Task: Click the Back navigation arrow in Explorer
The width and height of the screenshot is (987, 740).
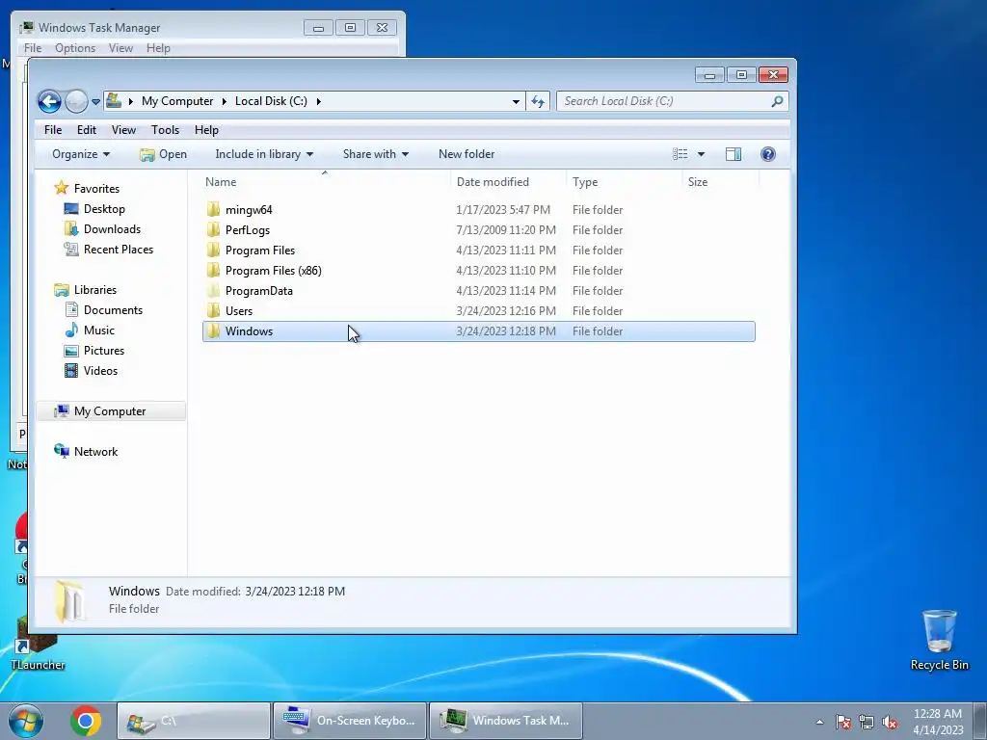Action: (x=49, y=101)
